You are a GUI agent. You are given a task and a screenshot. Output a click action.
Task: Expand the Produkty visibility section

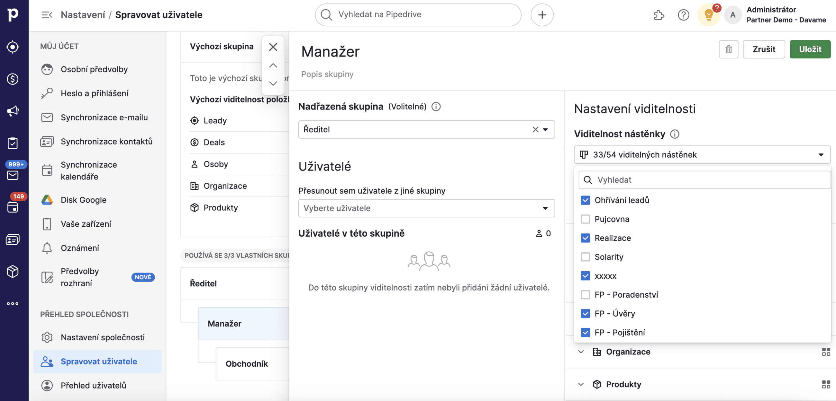(581, 384)
